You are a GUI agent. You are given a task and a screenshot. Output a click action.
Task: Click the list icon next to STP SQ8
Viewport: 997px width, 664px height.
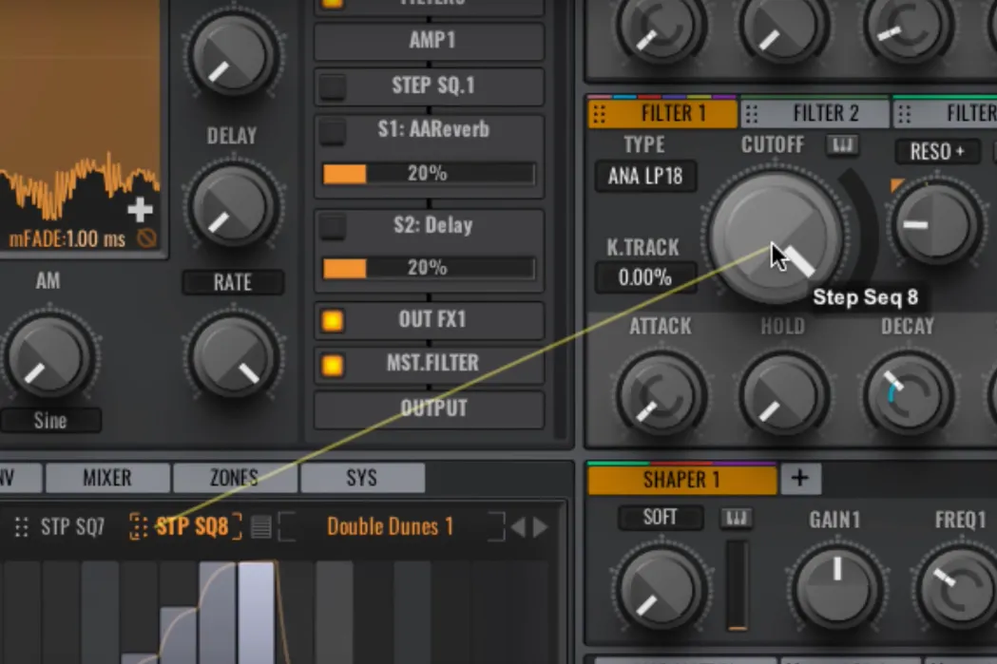pyautogui.click(x=261, y=527)
